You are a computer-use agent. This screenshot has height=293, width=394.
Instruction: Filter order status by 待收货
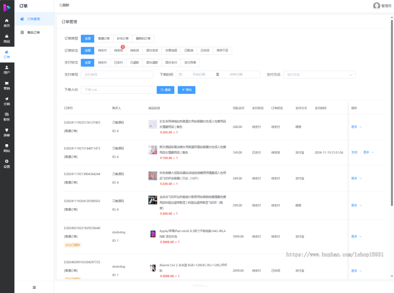pos(134,51)
